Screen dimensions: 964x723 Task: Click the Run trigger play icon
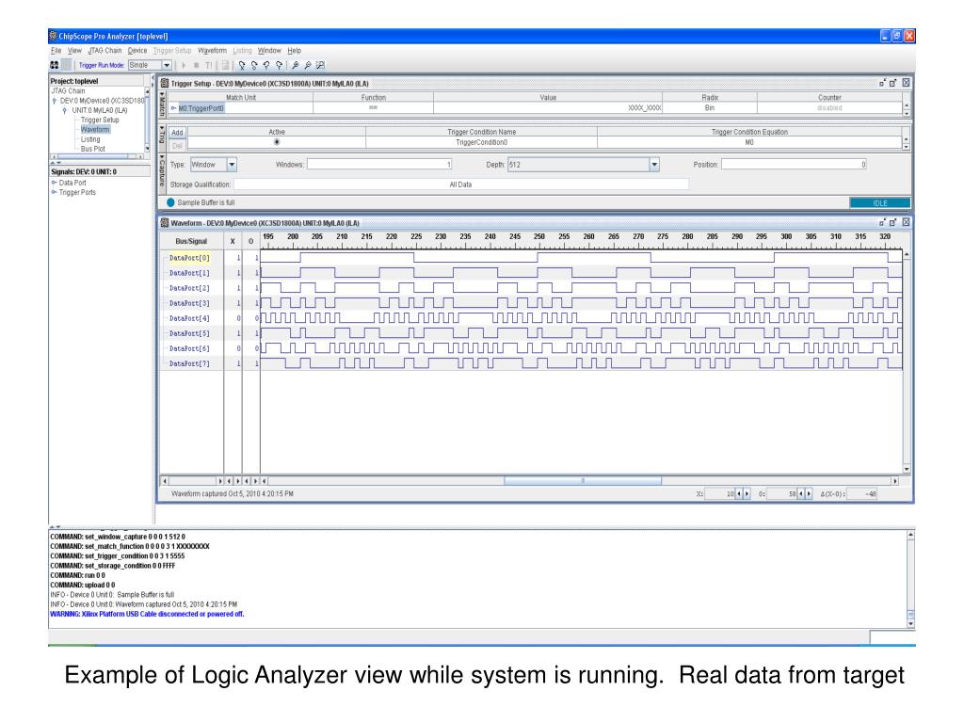click(x=184, y=65)
